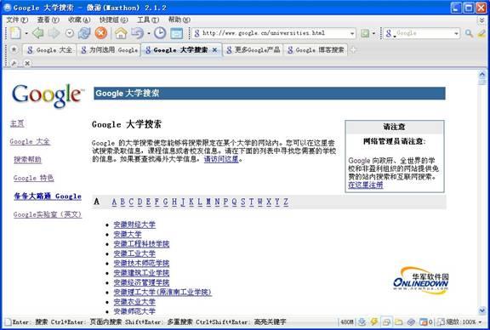490x330 pixels.
Task: Switch to 为何选用 Google tab
Action: point(108,50)
